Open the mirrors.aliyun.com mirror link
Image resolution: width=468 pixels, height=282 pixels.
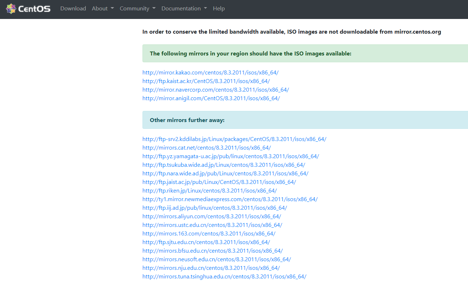pyautogui.click(x=212, y=217)
